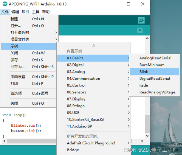This screenshot has height=155, width=182.
Task: Choose 关闭 with Ctrl+Q shortcut
Action: tap(29, 103)
